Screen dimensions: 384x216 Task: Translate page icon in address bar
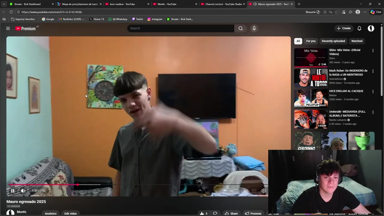(331, 12)
